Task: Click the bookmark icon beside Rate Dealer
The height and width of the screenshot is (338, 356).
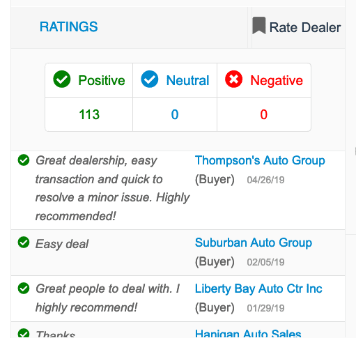Action: pyautogui.click(x=259, y=26)
